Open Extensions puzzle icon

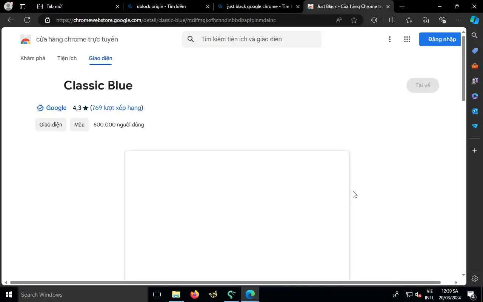point(374,20)
